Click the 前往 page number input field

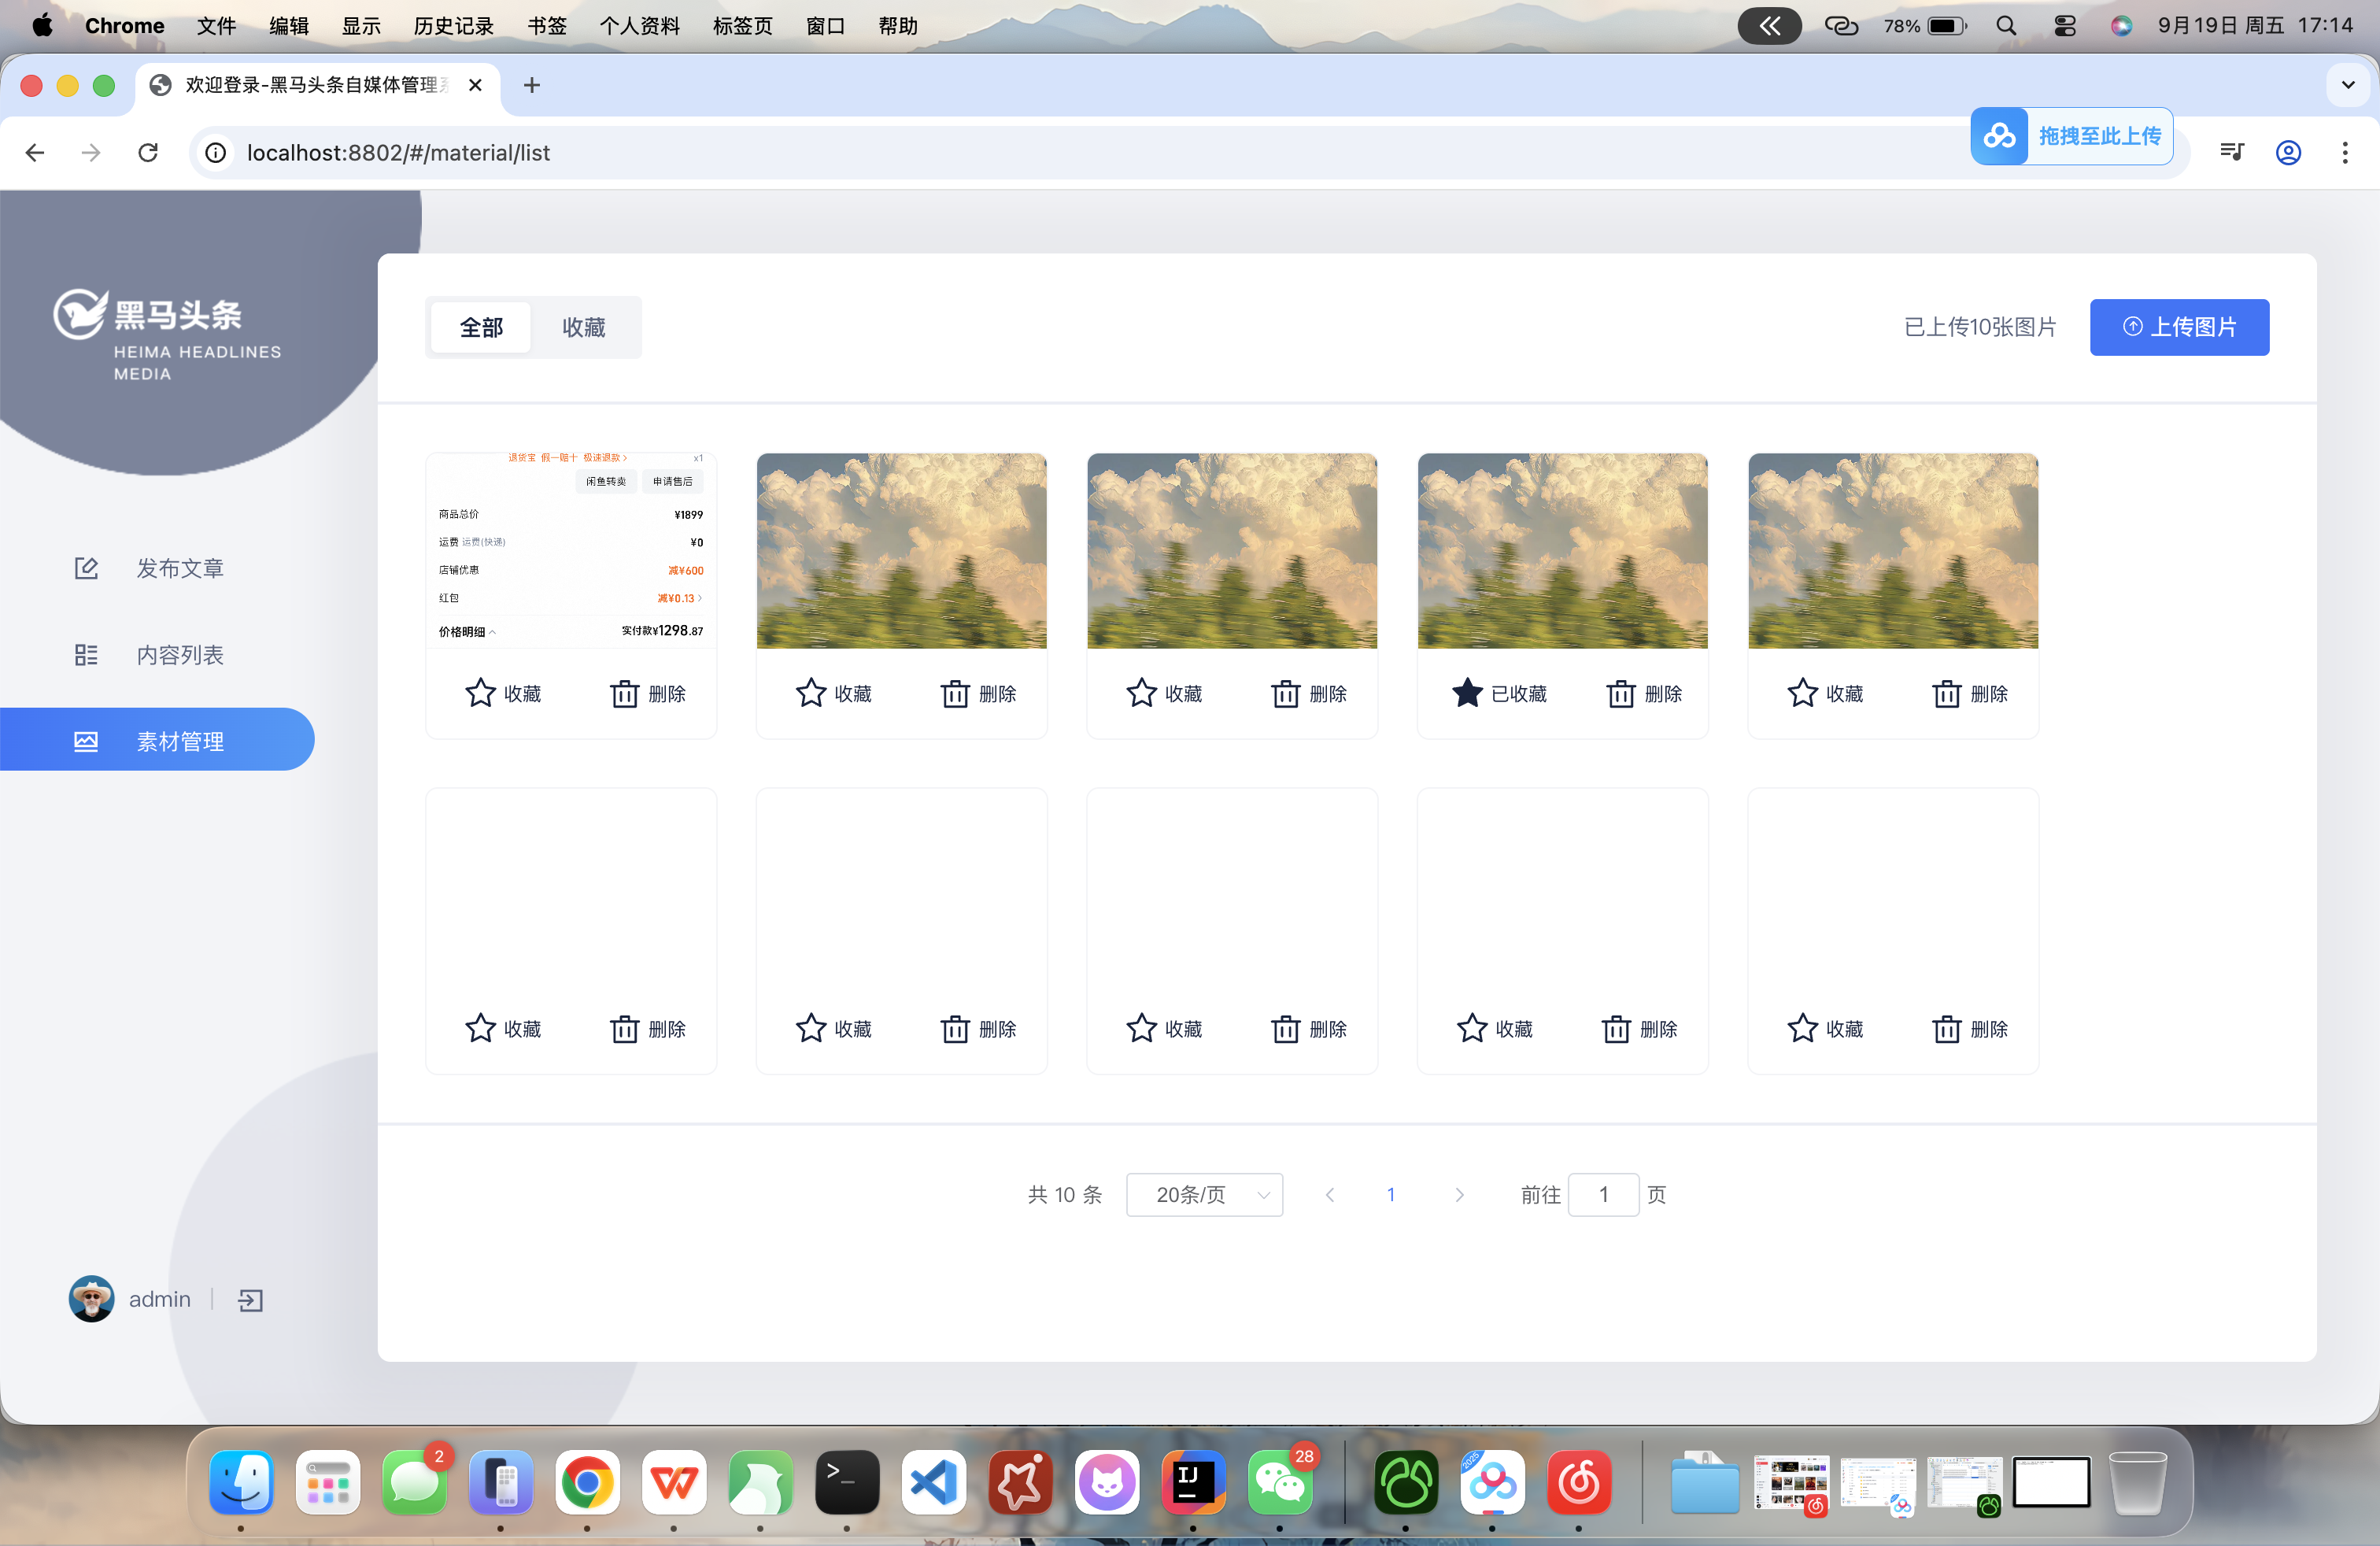(x=1603, y=1195)
